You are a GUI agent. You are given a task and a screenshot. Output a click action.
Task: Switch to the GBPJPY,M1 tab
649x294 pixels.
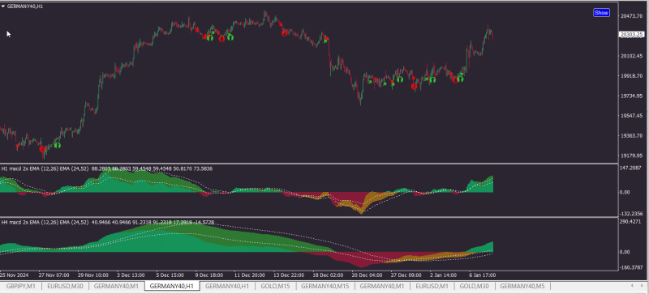21,286
